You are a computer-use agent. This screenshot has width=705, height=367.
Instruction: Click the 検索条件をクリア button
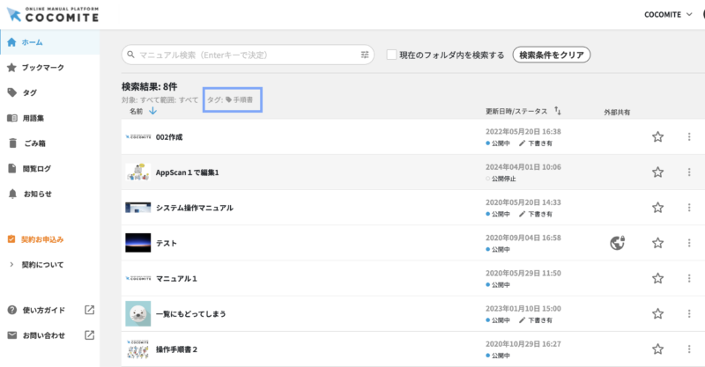[x=551, y=55]
